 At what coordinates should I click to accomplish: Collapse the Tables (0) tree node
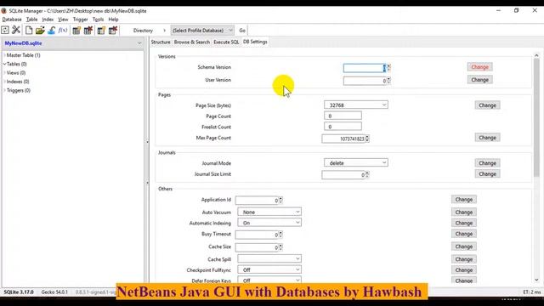pos(4,64)
